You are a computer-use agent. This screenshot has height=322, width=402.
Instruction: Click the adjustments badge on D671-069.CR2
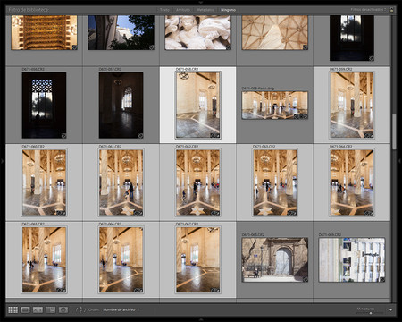click(x=382, y=279)
